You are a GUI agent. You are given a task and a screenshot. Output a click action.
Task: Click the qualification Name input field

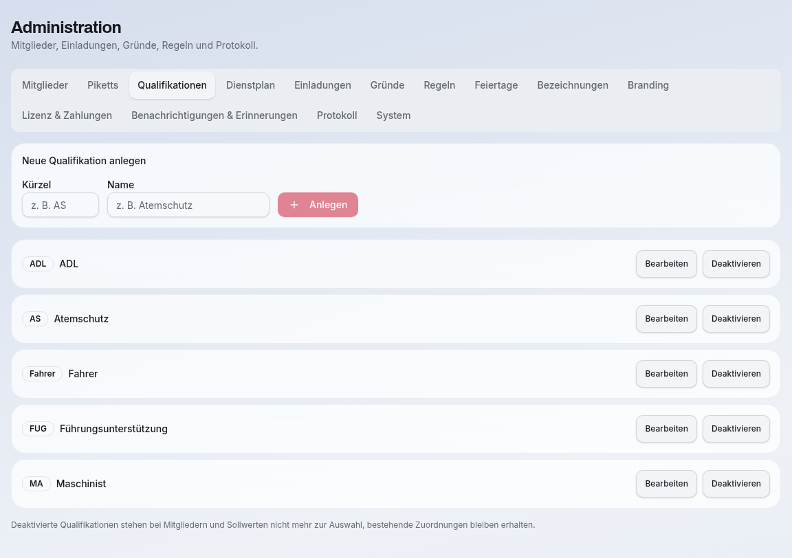pos(188,205)
